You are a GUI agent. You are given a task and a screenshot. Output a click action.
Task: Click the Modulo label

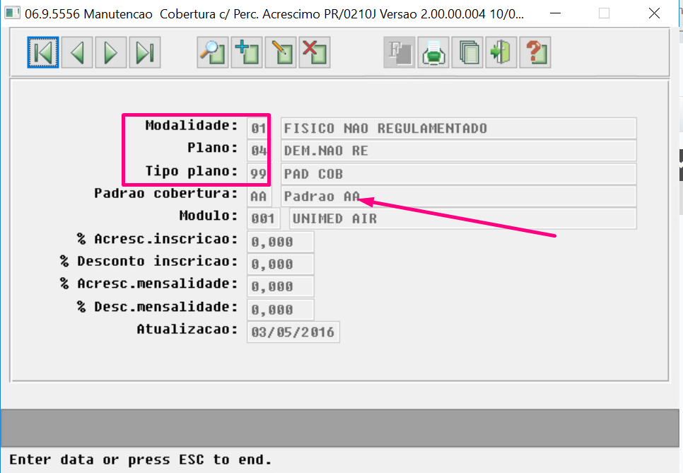pos(209,216)
